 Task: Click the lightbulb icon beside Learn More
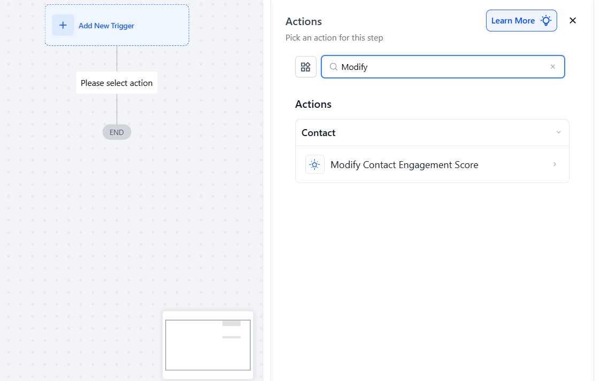[x=546, y=21]
